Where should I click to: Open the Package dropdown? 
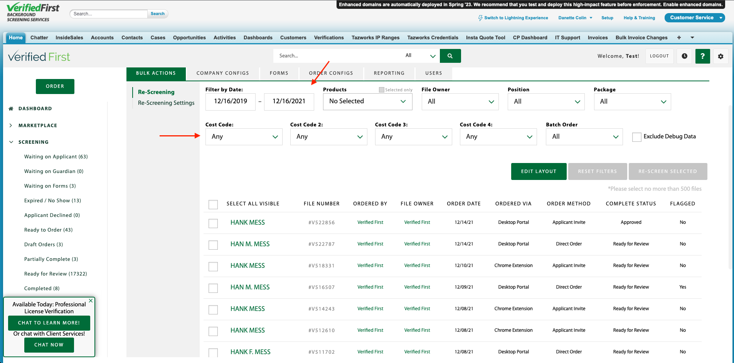(x=632, y=102)
